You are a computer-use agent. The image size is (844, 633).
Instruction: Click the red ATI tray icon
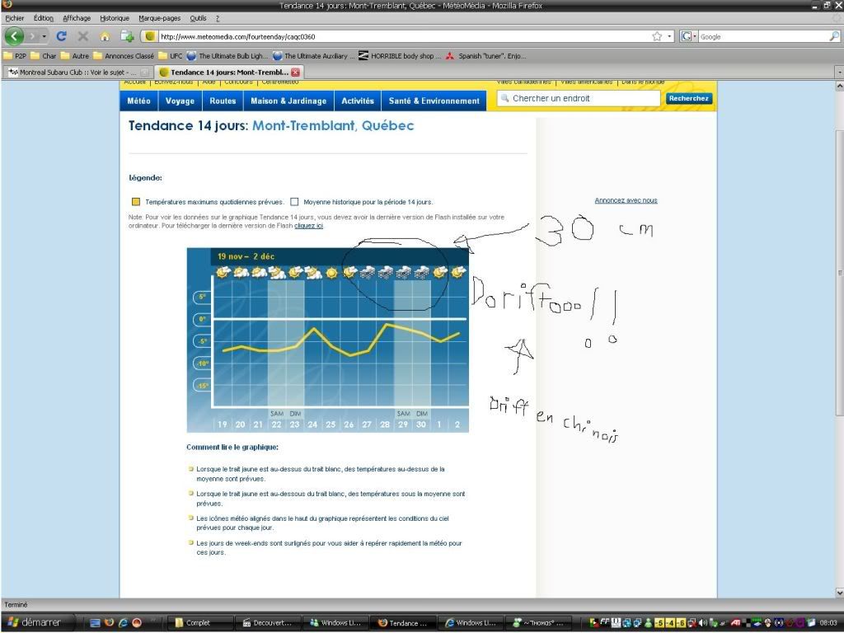pos(734,623)
